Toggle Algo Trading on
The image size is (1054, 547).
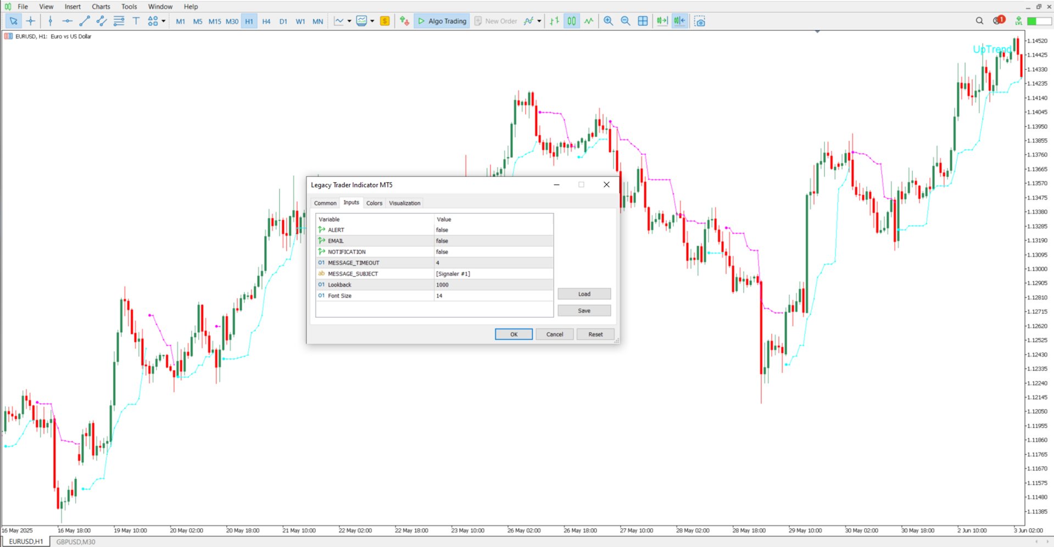[441, 21]
